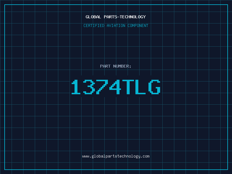Viewport: 232px width, 174px height.
Task: Select the part number 1374TLG
Action: point(116,87)
